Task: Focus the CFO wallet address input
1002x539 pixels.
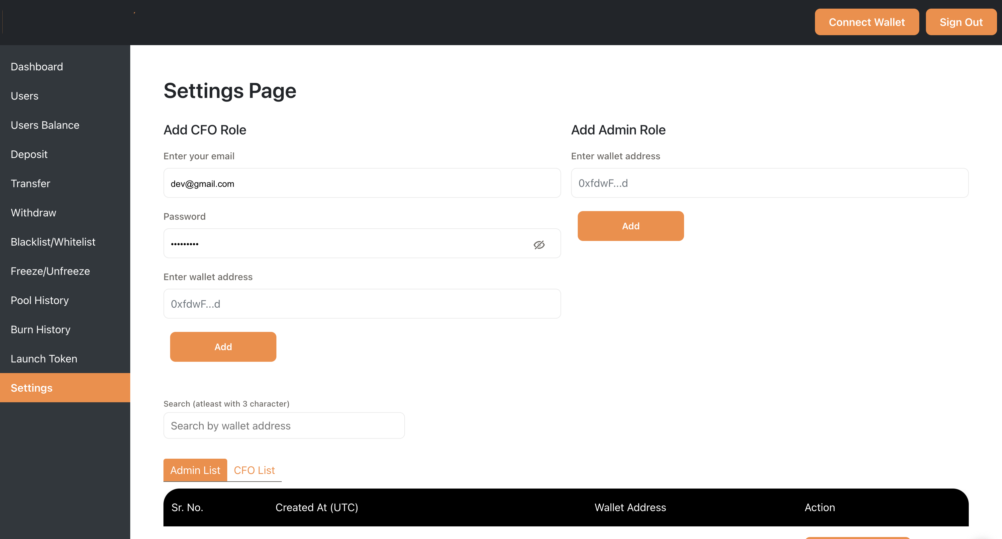Action: tap(362, 303)
